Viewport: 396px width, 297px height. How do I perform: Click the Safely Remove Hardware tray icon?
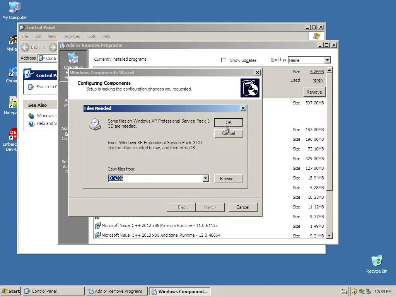[x=368, y=292]
